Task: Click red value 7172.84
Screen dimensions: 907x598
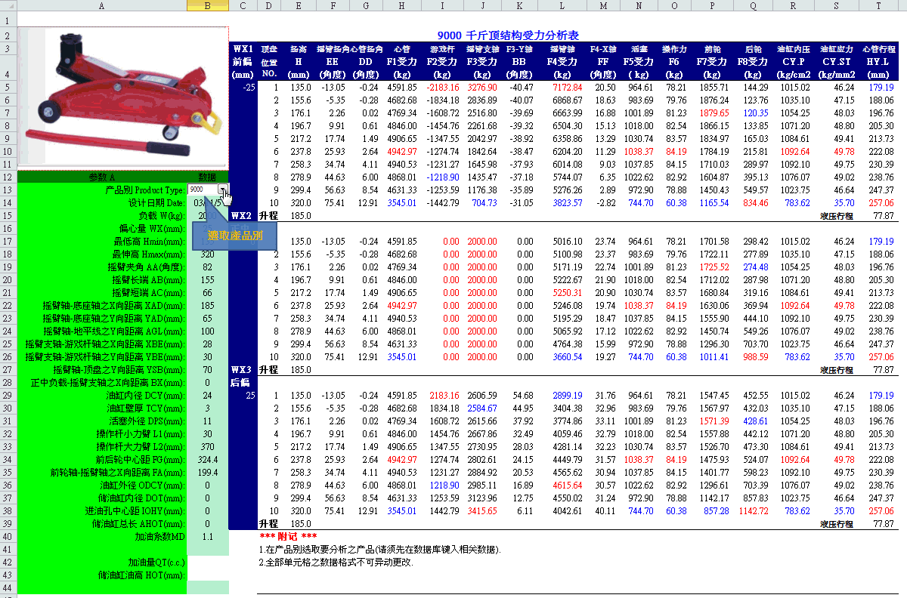Action: pyautogui.click(x=568, y=87)
